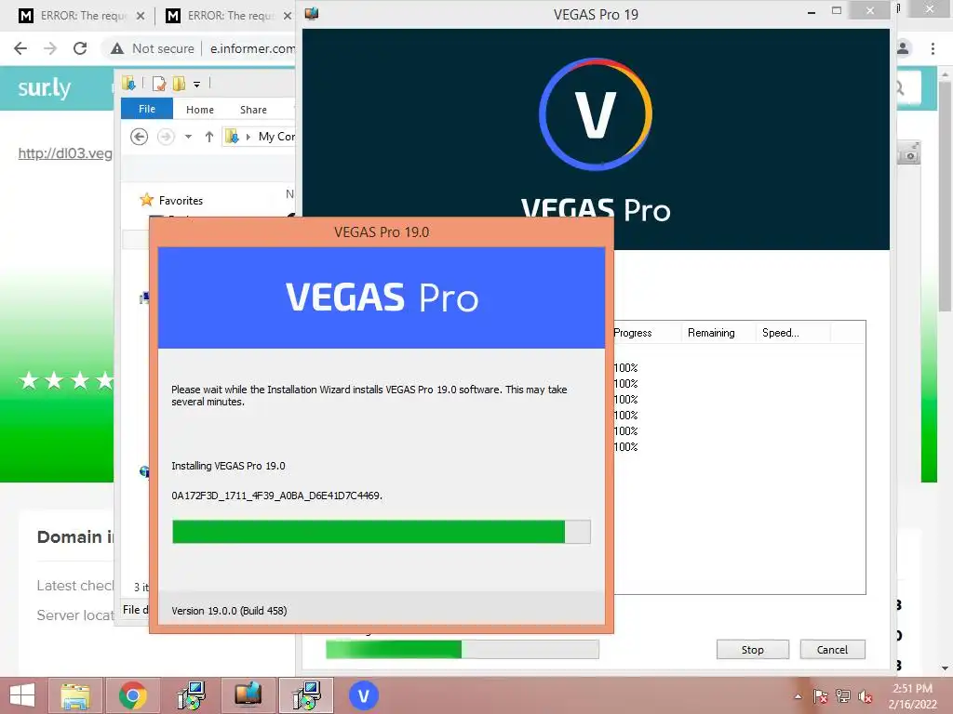The width and height of the screenshot is (953, 714).
Task: Click the Installing VEGAS Pro 19.0 status text
Action: (x=228, y=466)
